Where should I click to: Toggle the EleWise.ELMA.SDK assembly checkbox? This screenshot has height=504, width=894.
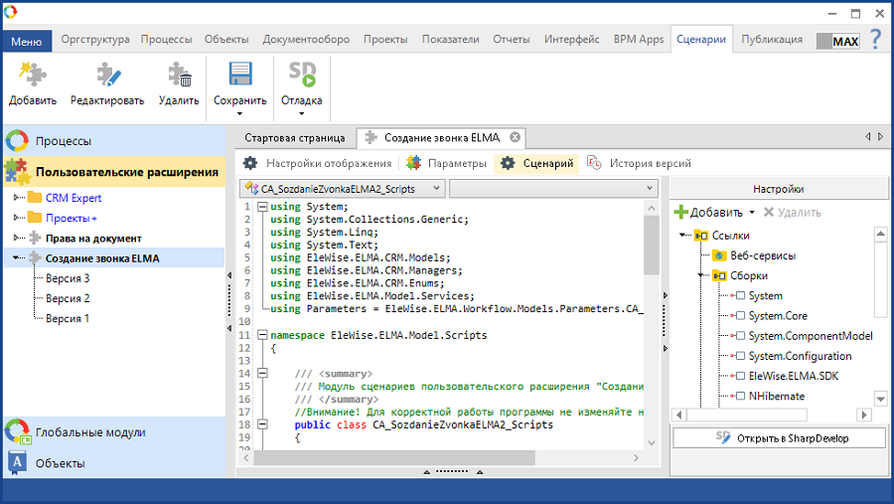[740, 376]
